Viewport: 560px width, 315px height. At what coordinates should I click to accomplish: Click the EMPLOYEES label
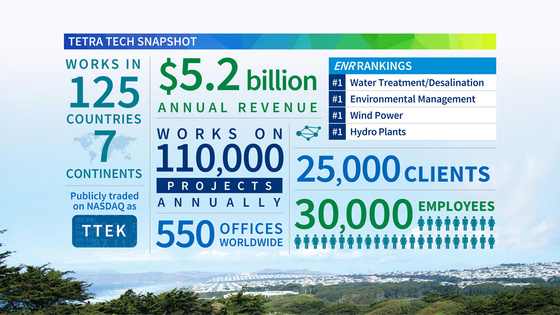(457, 206)
